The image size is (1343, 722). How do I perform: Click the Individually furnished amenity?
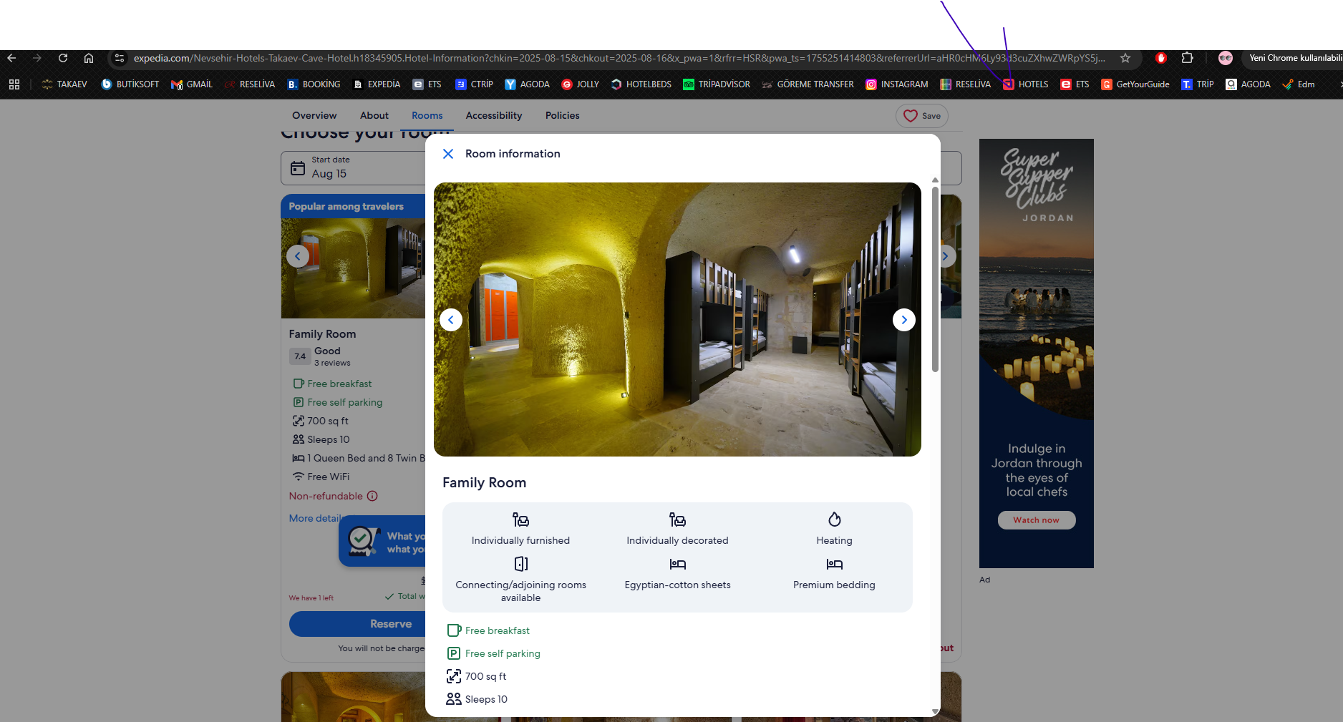pyautogui.click(x=520, y=529)
